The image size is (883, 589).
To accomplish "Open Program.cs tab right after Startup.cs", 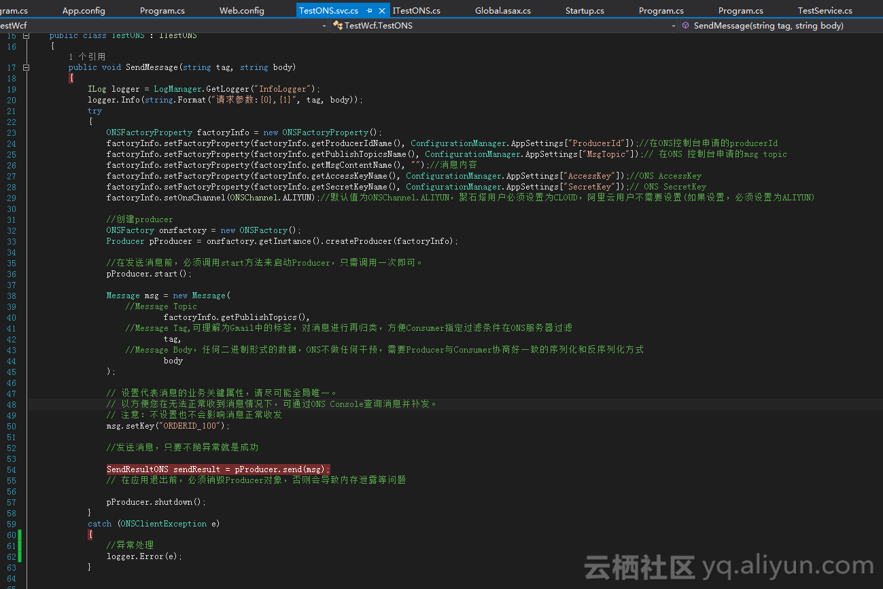I will tap(661, 11).
